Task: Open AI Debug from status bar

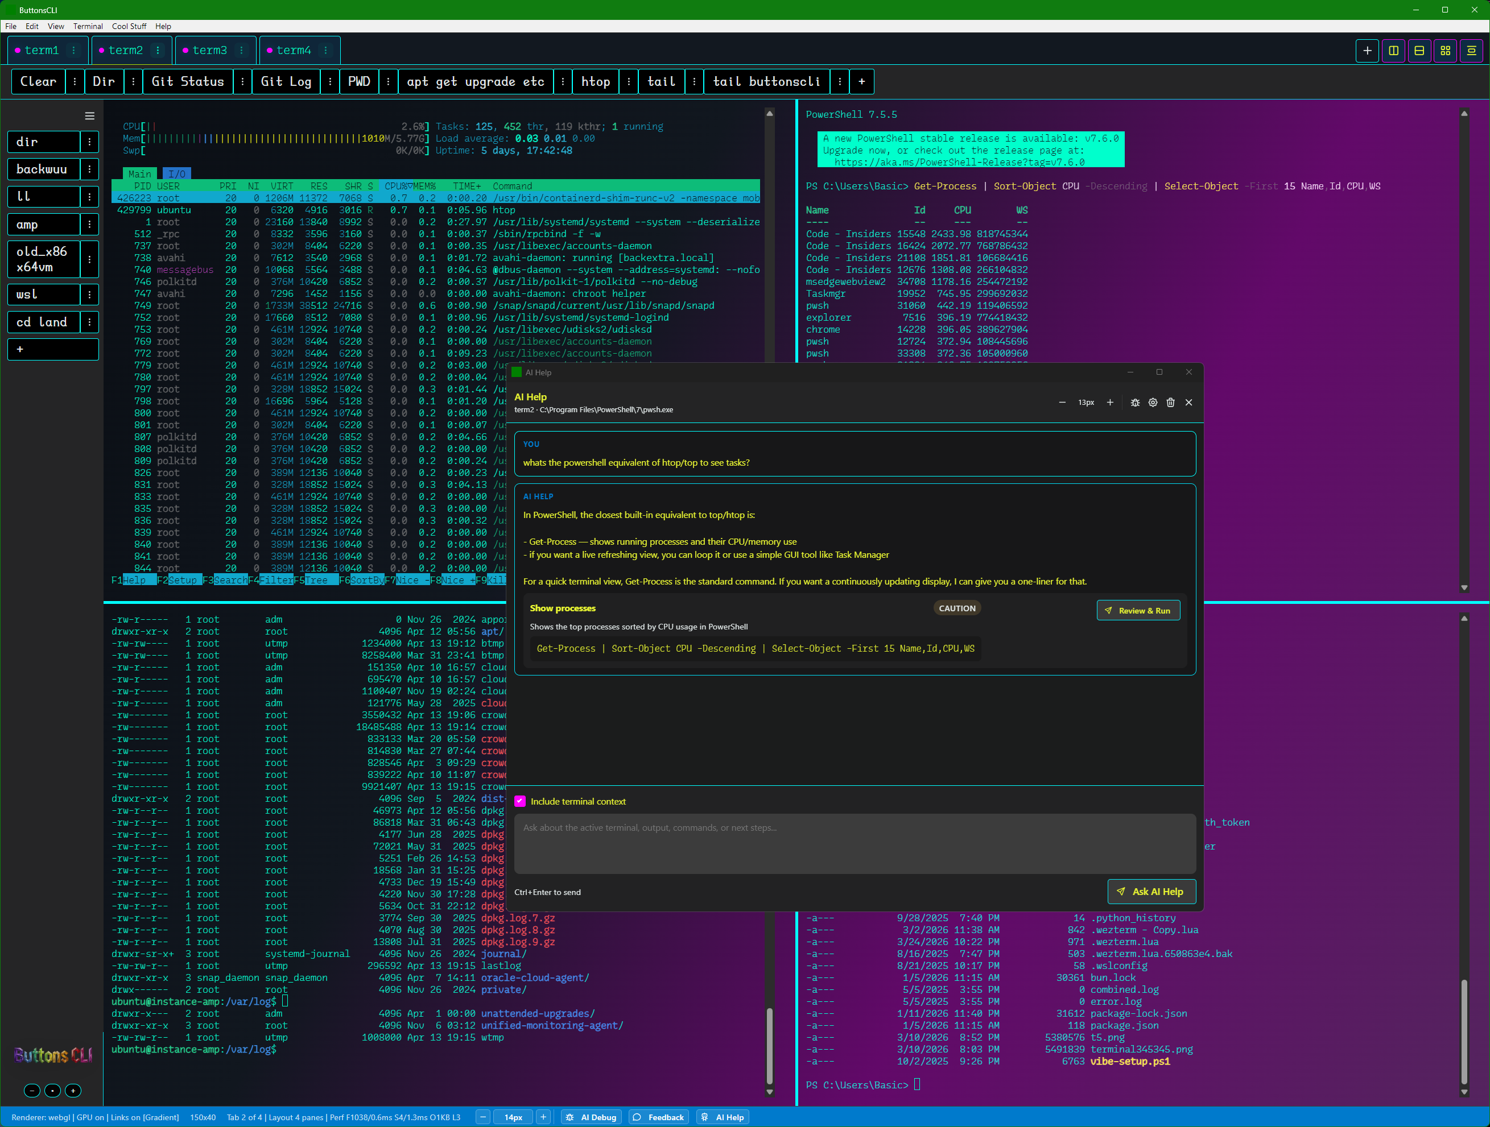Action: point(592,1117)
